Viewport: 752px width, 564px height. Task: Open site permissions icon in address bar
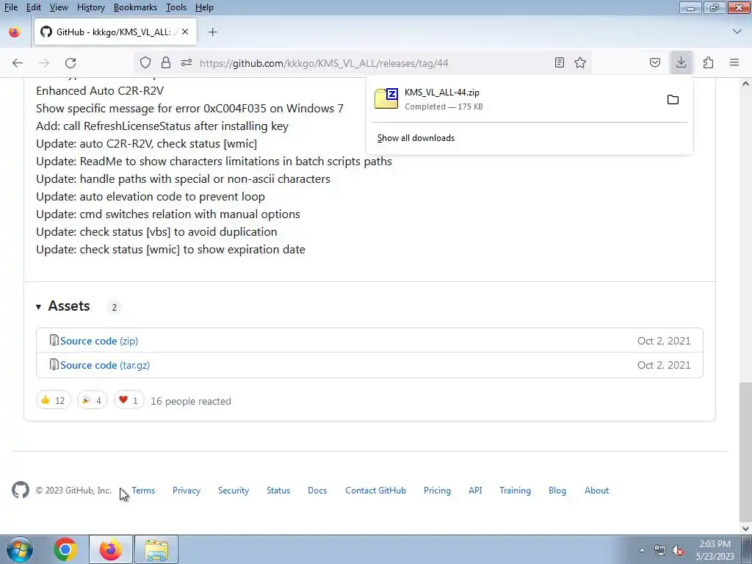[x=187, y=63]
